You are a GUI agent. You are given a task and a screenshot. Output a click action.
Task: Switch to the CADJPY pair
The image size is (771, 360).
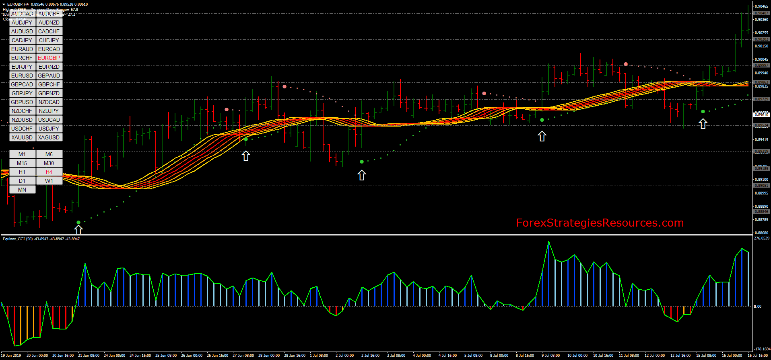click(x=22, y=40)
